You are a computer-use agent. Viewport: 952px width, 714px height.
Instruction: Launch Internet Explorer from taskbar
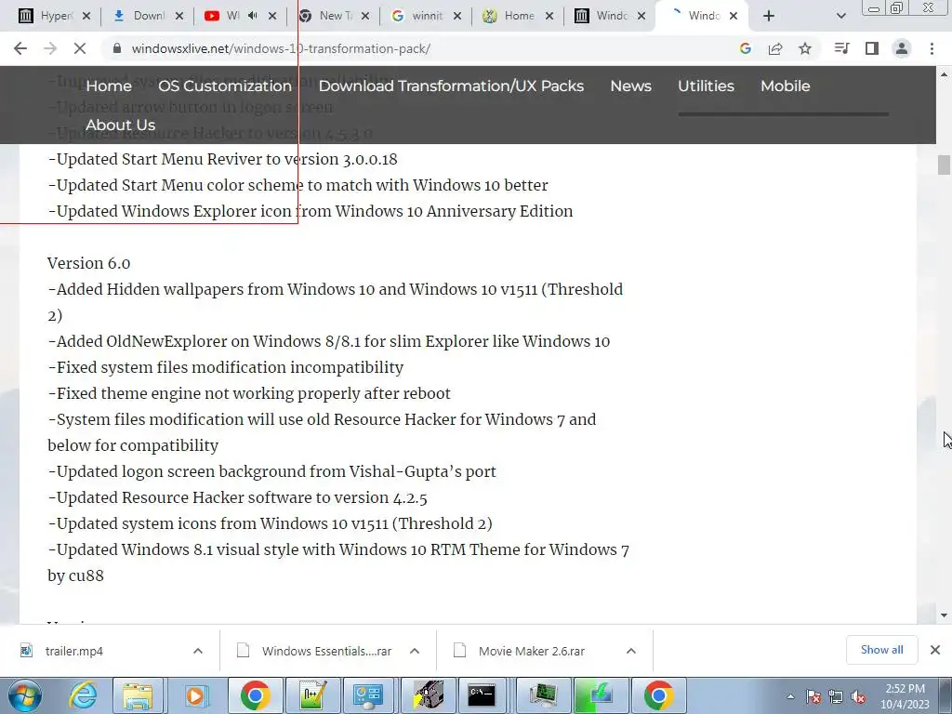[83, 695]
